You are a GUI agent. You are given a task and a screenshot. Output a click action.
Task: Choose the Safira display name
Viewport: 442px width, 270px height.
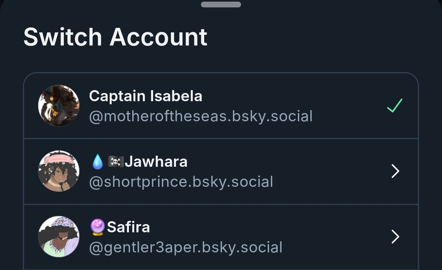tap(129, 227)
